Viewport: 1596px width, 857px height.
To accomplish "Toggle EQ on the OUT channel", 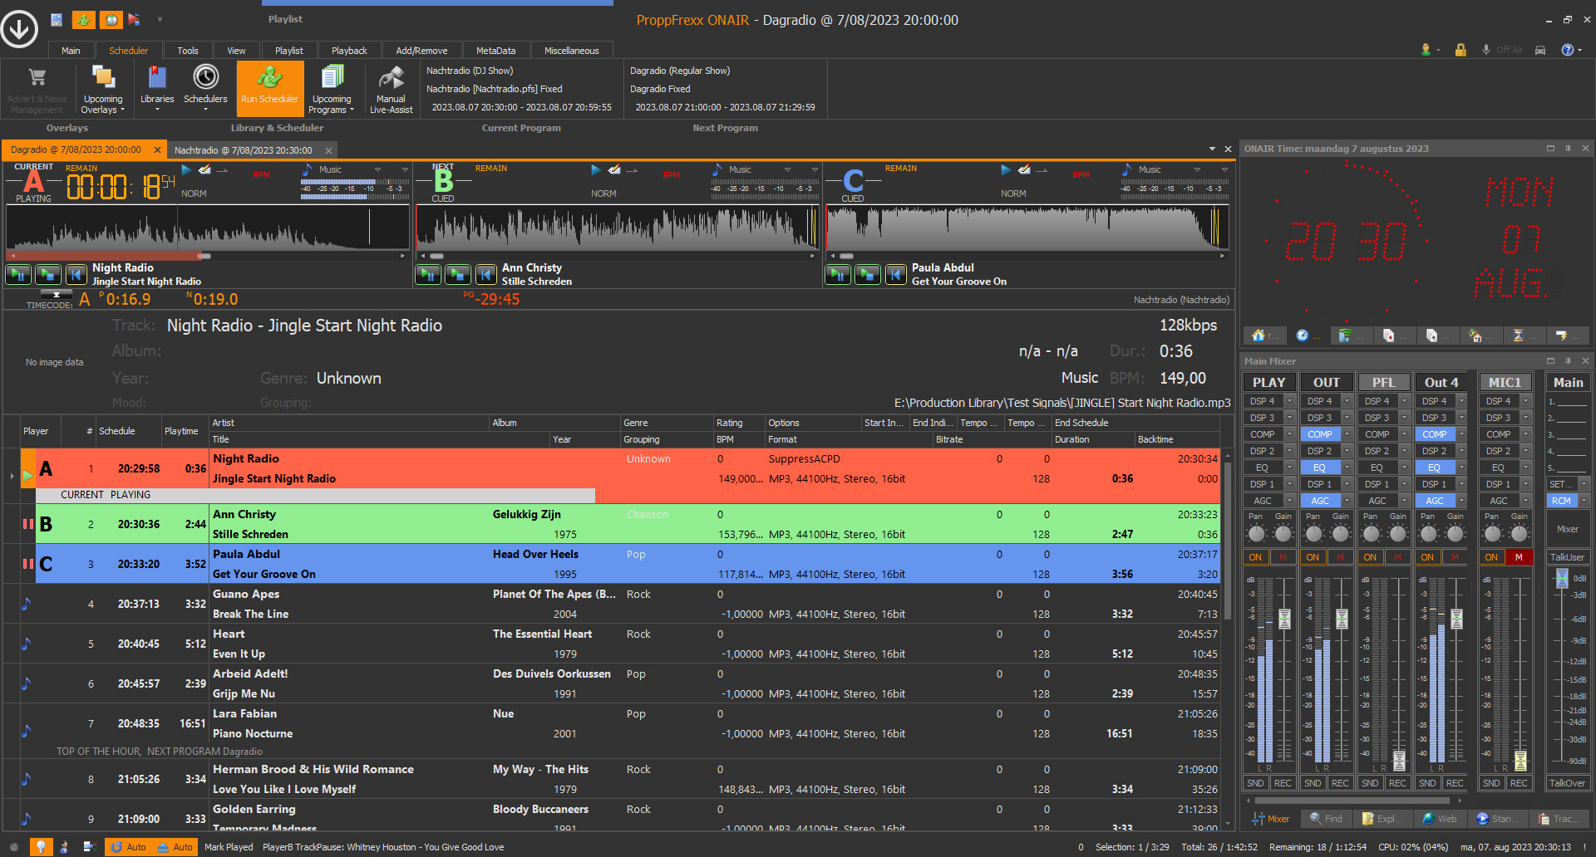I will point(1319,468).
